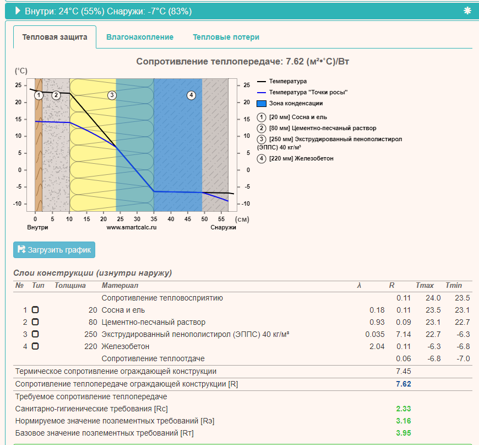Click circled number 3 marker on the chart

(112, 95)
